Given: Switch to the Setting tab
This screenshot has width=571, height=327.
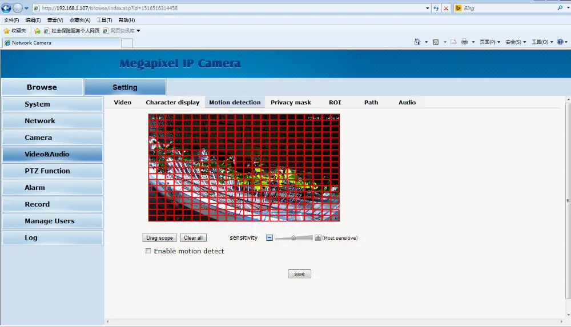Looking at the screenshot, I should coord(125,87).
